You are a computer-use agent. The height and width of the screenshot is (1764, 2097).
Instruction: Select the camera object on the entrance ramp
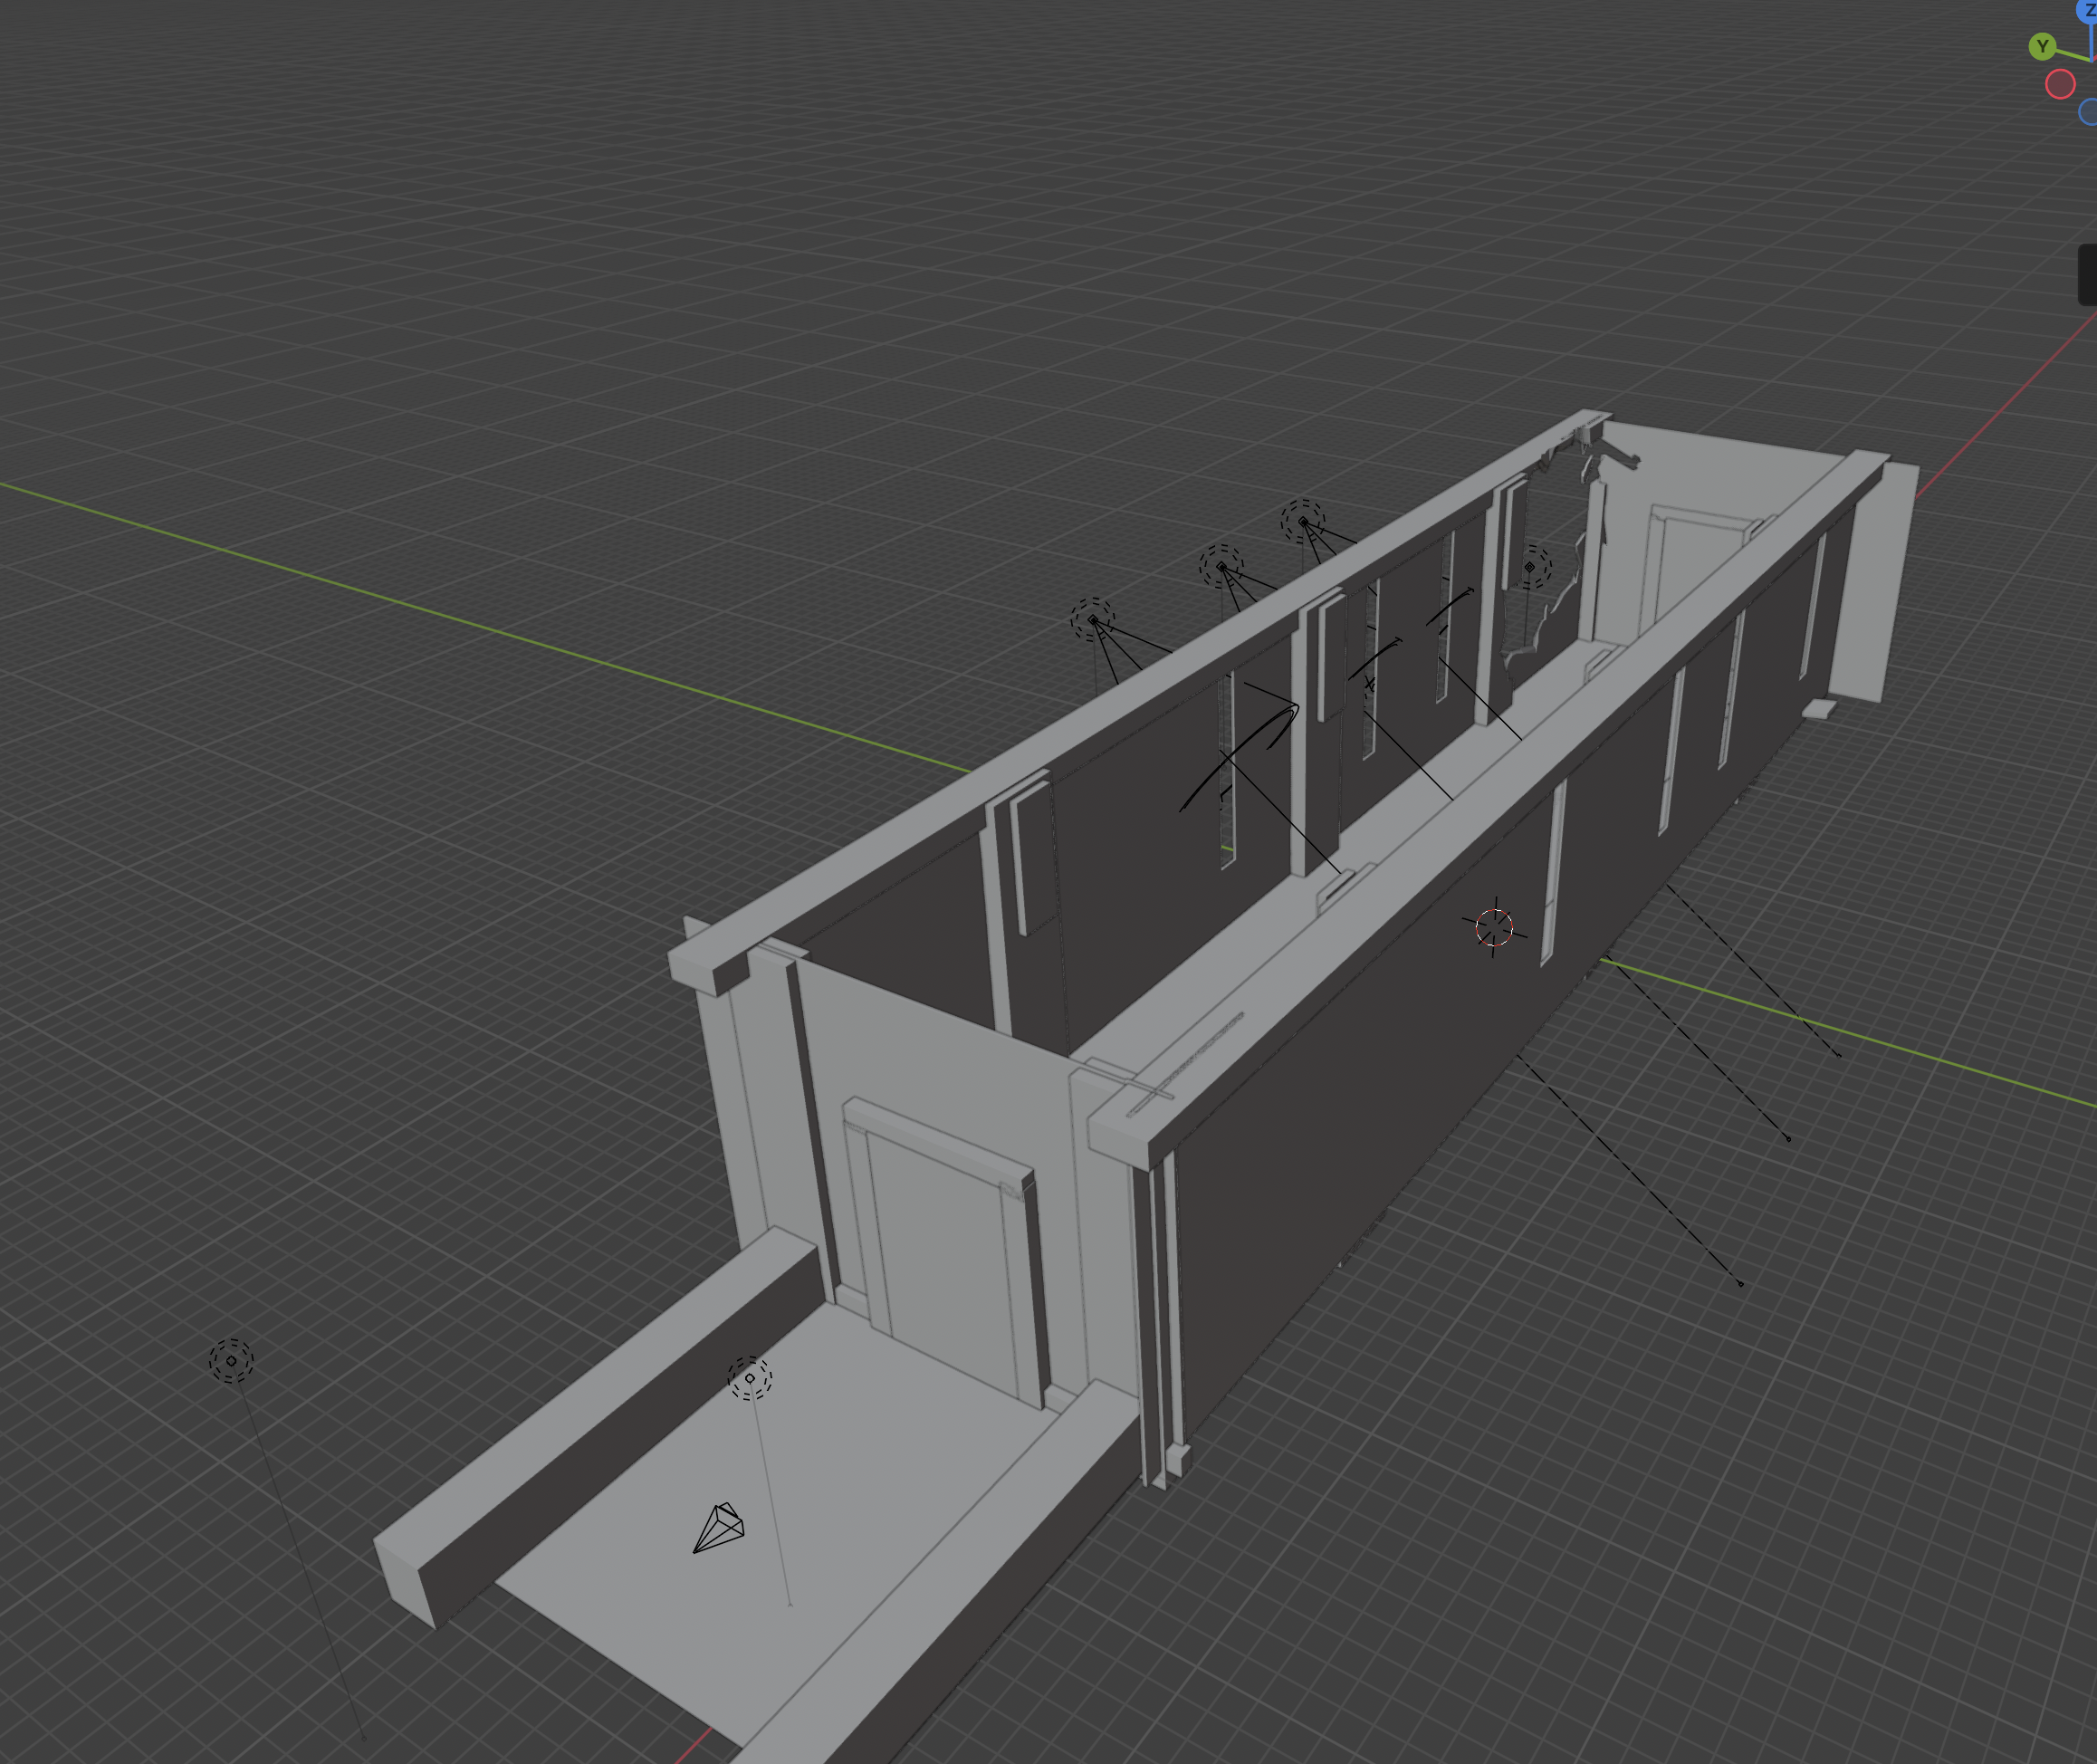click(719, 1527)
